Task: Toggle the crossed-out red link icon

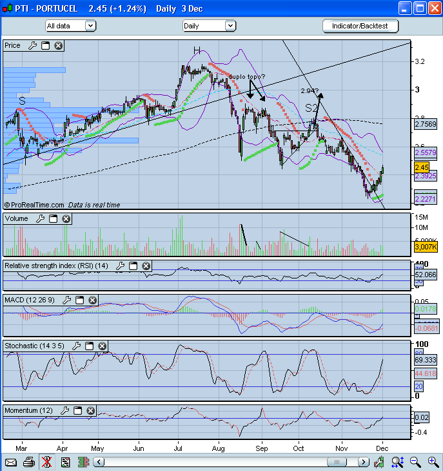Action: point(46,462)
